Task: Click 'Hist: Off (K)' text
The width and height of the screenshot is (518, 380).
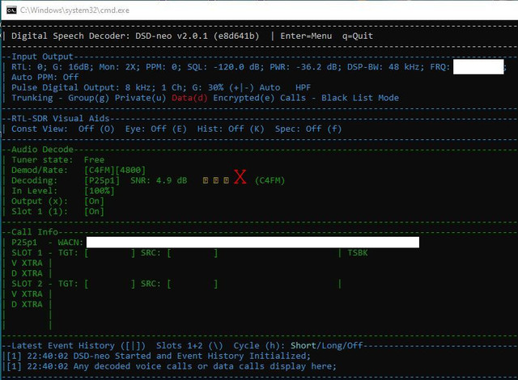Action: click(x=231, y=129)
